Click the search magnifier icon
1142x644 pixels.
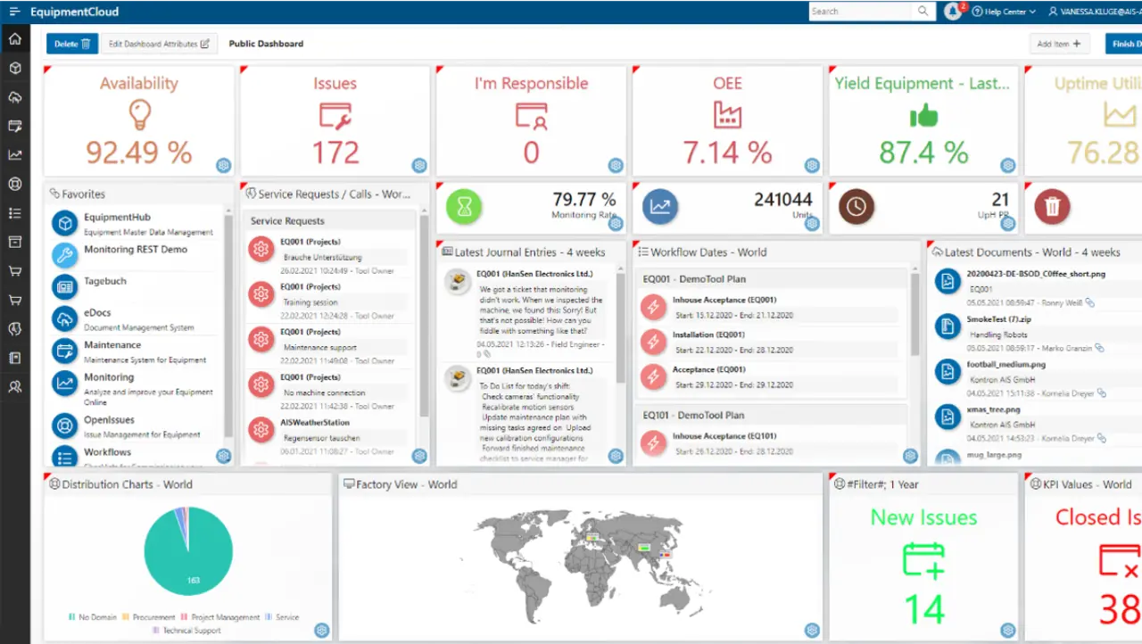click(x=923, y=12)
